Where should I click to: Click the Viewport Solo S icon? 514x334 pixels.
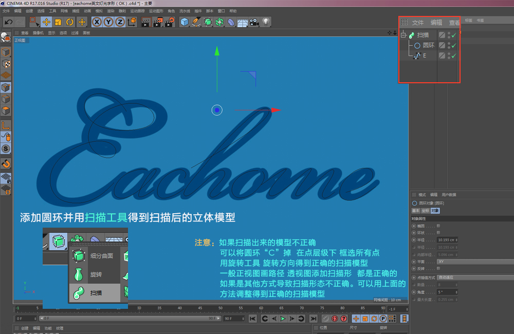(x=6, y=149)
